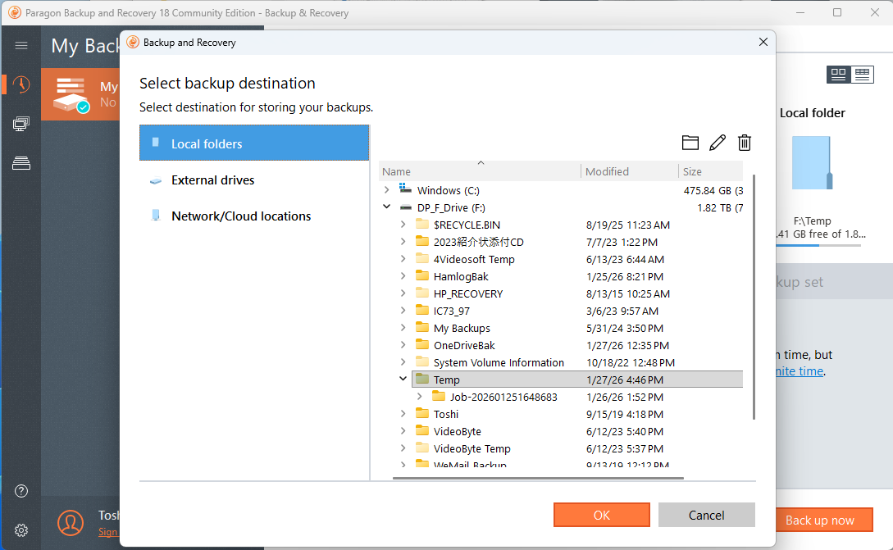Click the Local folder blue icon

click(812, 163)
